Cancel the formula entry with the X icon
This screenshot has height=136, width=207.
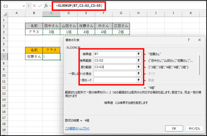pos(34,6)
